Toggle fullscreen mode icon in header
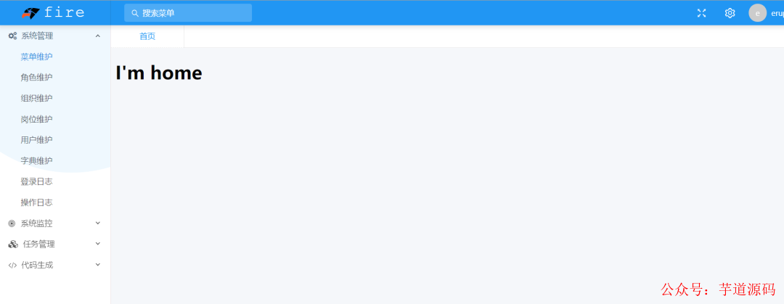 pos(701,13)
